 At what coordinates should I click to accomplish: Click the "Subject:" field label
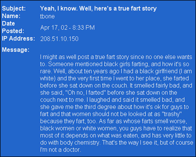[14, 9]
